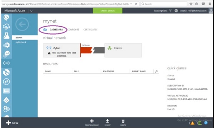The image size is (214, 128).
Task: Click the warning alerts triangle icon
Action: (x=192, y=123)
